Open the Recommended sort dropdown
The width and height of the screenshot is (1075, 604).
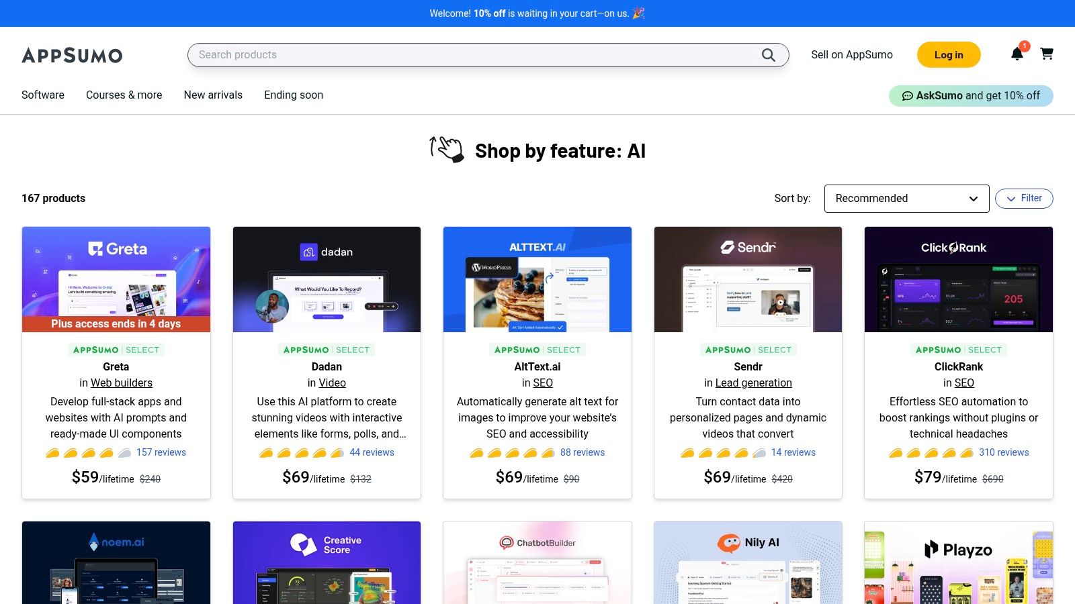[906, 198]
